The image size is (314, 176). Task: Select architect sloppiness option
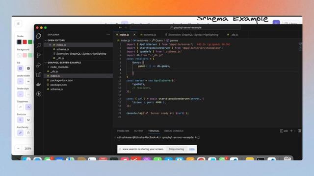pyautogui.click(x=20, y=107)
